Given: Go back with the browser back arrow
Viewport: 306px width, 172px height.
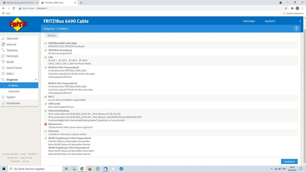Looking at the screenshot, I should [3, 8].
